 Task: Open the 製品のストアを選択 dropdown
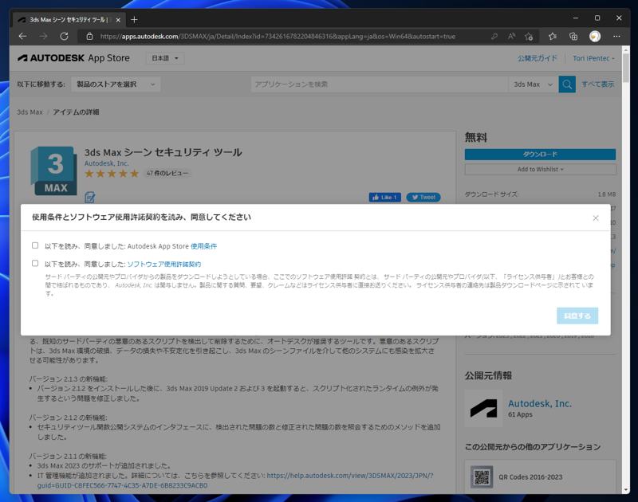pos(116,84)
